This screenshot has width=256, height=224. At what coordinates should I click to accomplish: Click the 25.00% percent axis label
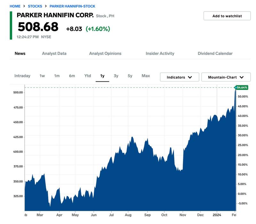tap(243, 145)
